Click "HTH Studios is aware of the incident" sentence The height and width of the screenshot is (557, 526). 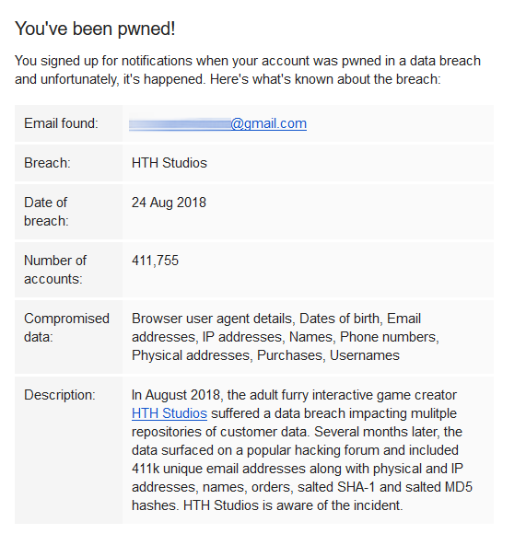pos(293,505)
